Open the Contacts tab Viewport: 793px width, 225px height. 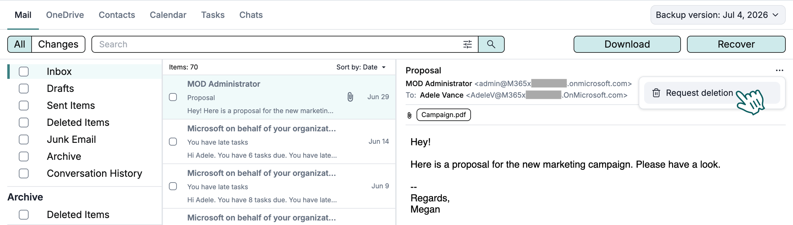(x=117, y=15)
